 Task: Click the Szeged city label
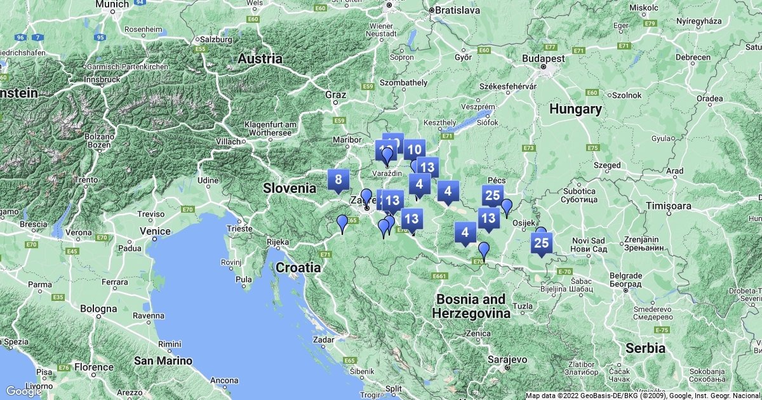[608, 165]
